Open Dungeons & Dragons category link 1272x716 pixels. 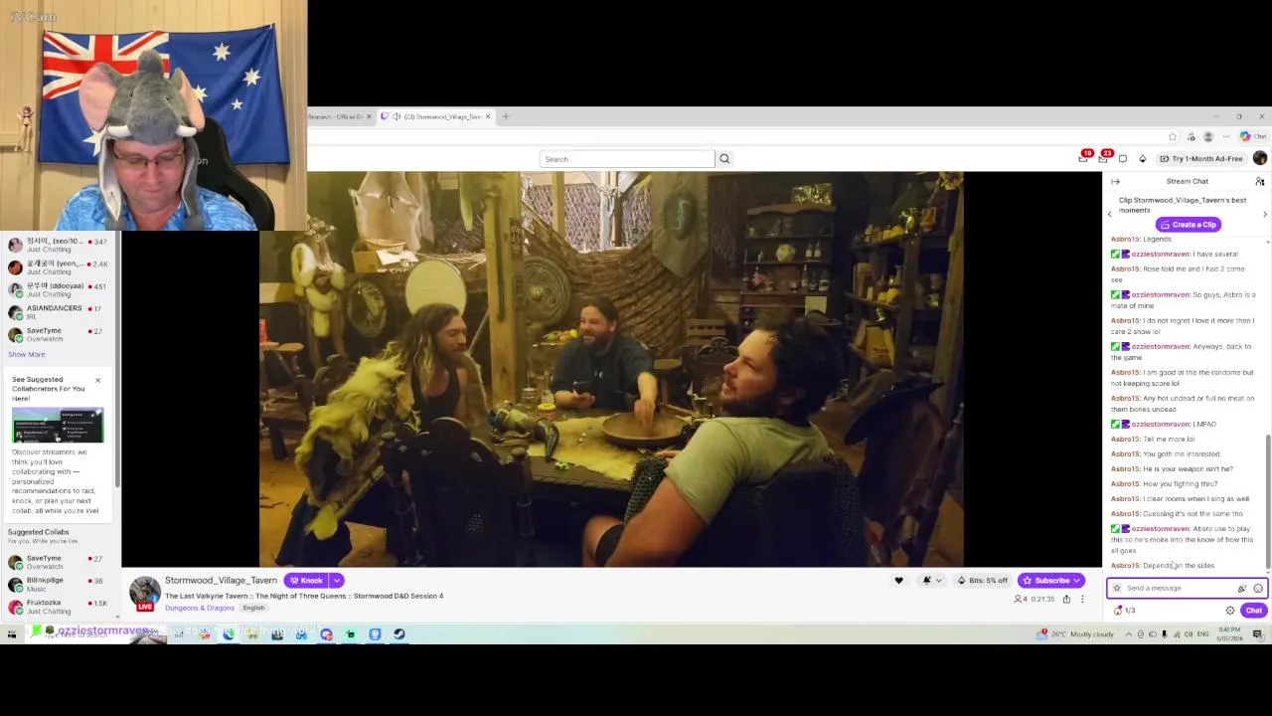point(200,608)
